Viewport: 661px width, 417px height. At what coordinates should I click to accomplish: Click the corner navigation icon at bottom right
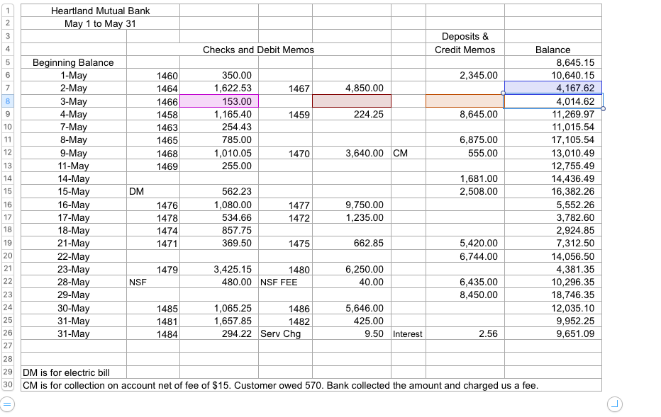615,404
